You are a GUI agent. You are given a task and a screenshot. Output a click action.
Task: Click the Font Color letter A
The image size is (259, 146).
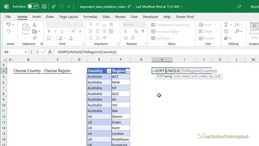(x=71, y=38)
